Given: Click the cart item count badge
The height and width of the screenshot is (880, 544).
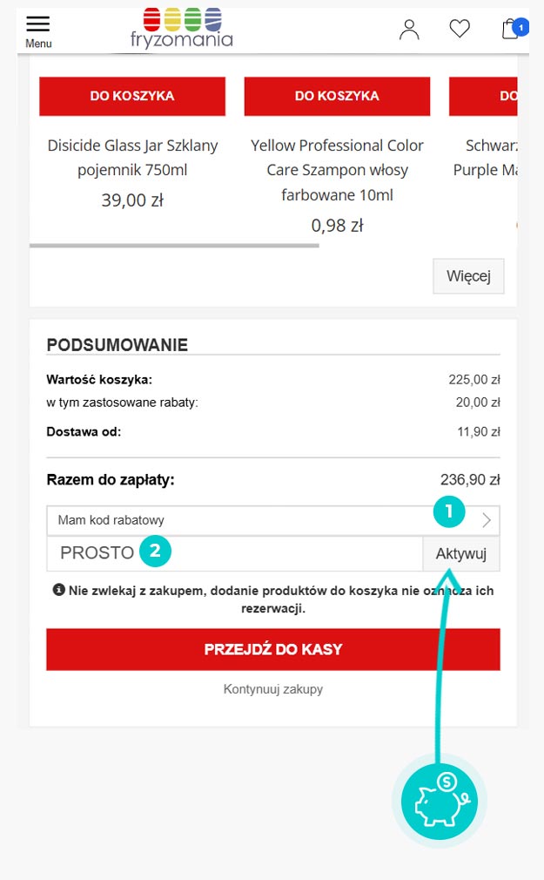Looking at the screenshot, I should pos(521,27).
